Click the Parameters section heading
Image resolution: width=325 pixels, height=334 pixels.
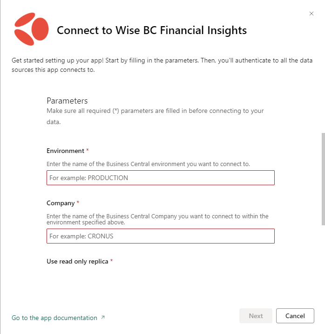point(67,101)
